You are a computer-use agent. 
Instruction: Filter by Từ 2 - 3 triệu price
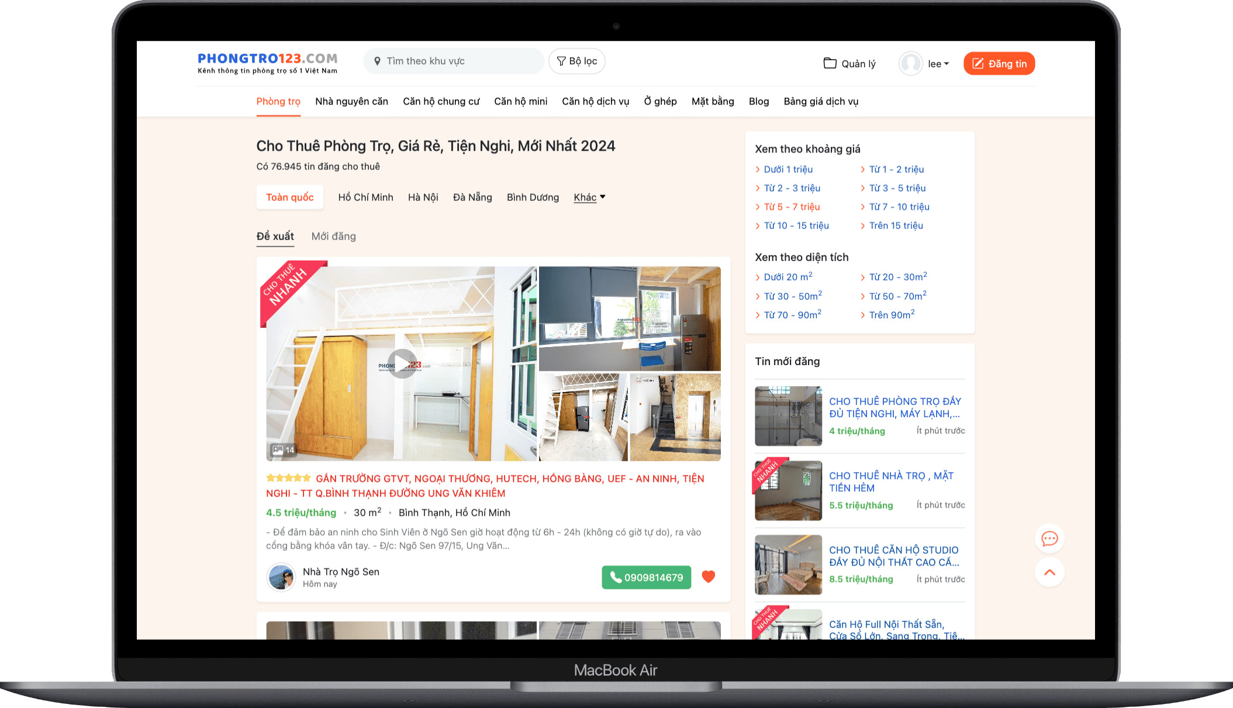click(x=792, y=188)
